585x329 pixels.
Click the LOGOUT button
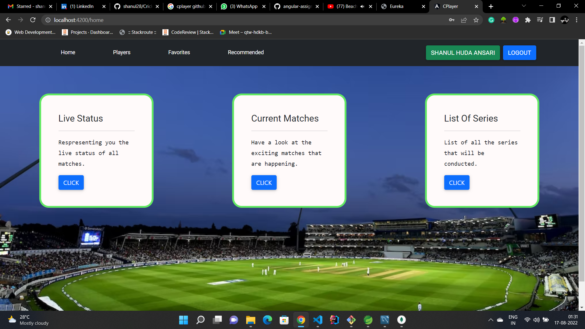point(519,53)
